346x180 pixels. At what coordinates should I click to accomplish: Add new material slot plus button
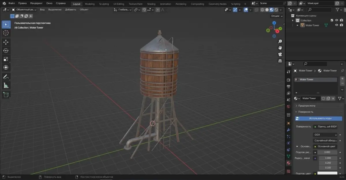(342, 79)
